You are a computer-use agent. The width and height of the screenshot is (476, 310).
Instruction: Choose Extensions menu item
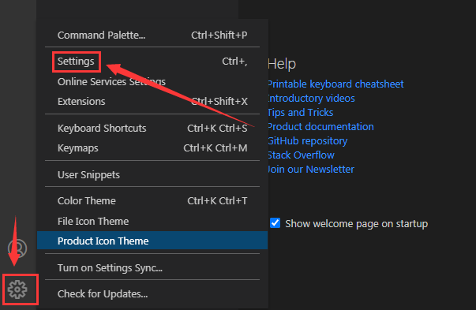[152, 101]
